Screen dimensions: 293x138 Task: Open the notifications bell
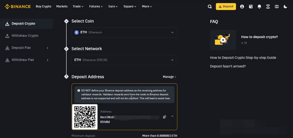click(x=259, y=7)
